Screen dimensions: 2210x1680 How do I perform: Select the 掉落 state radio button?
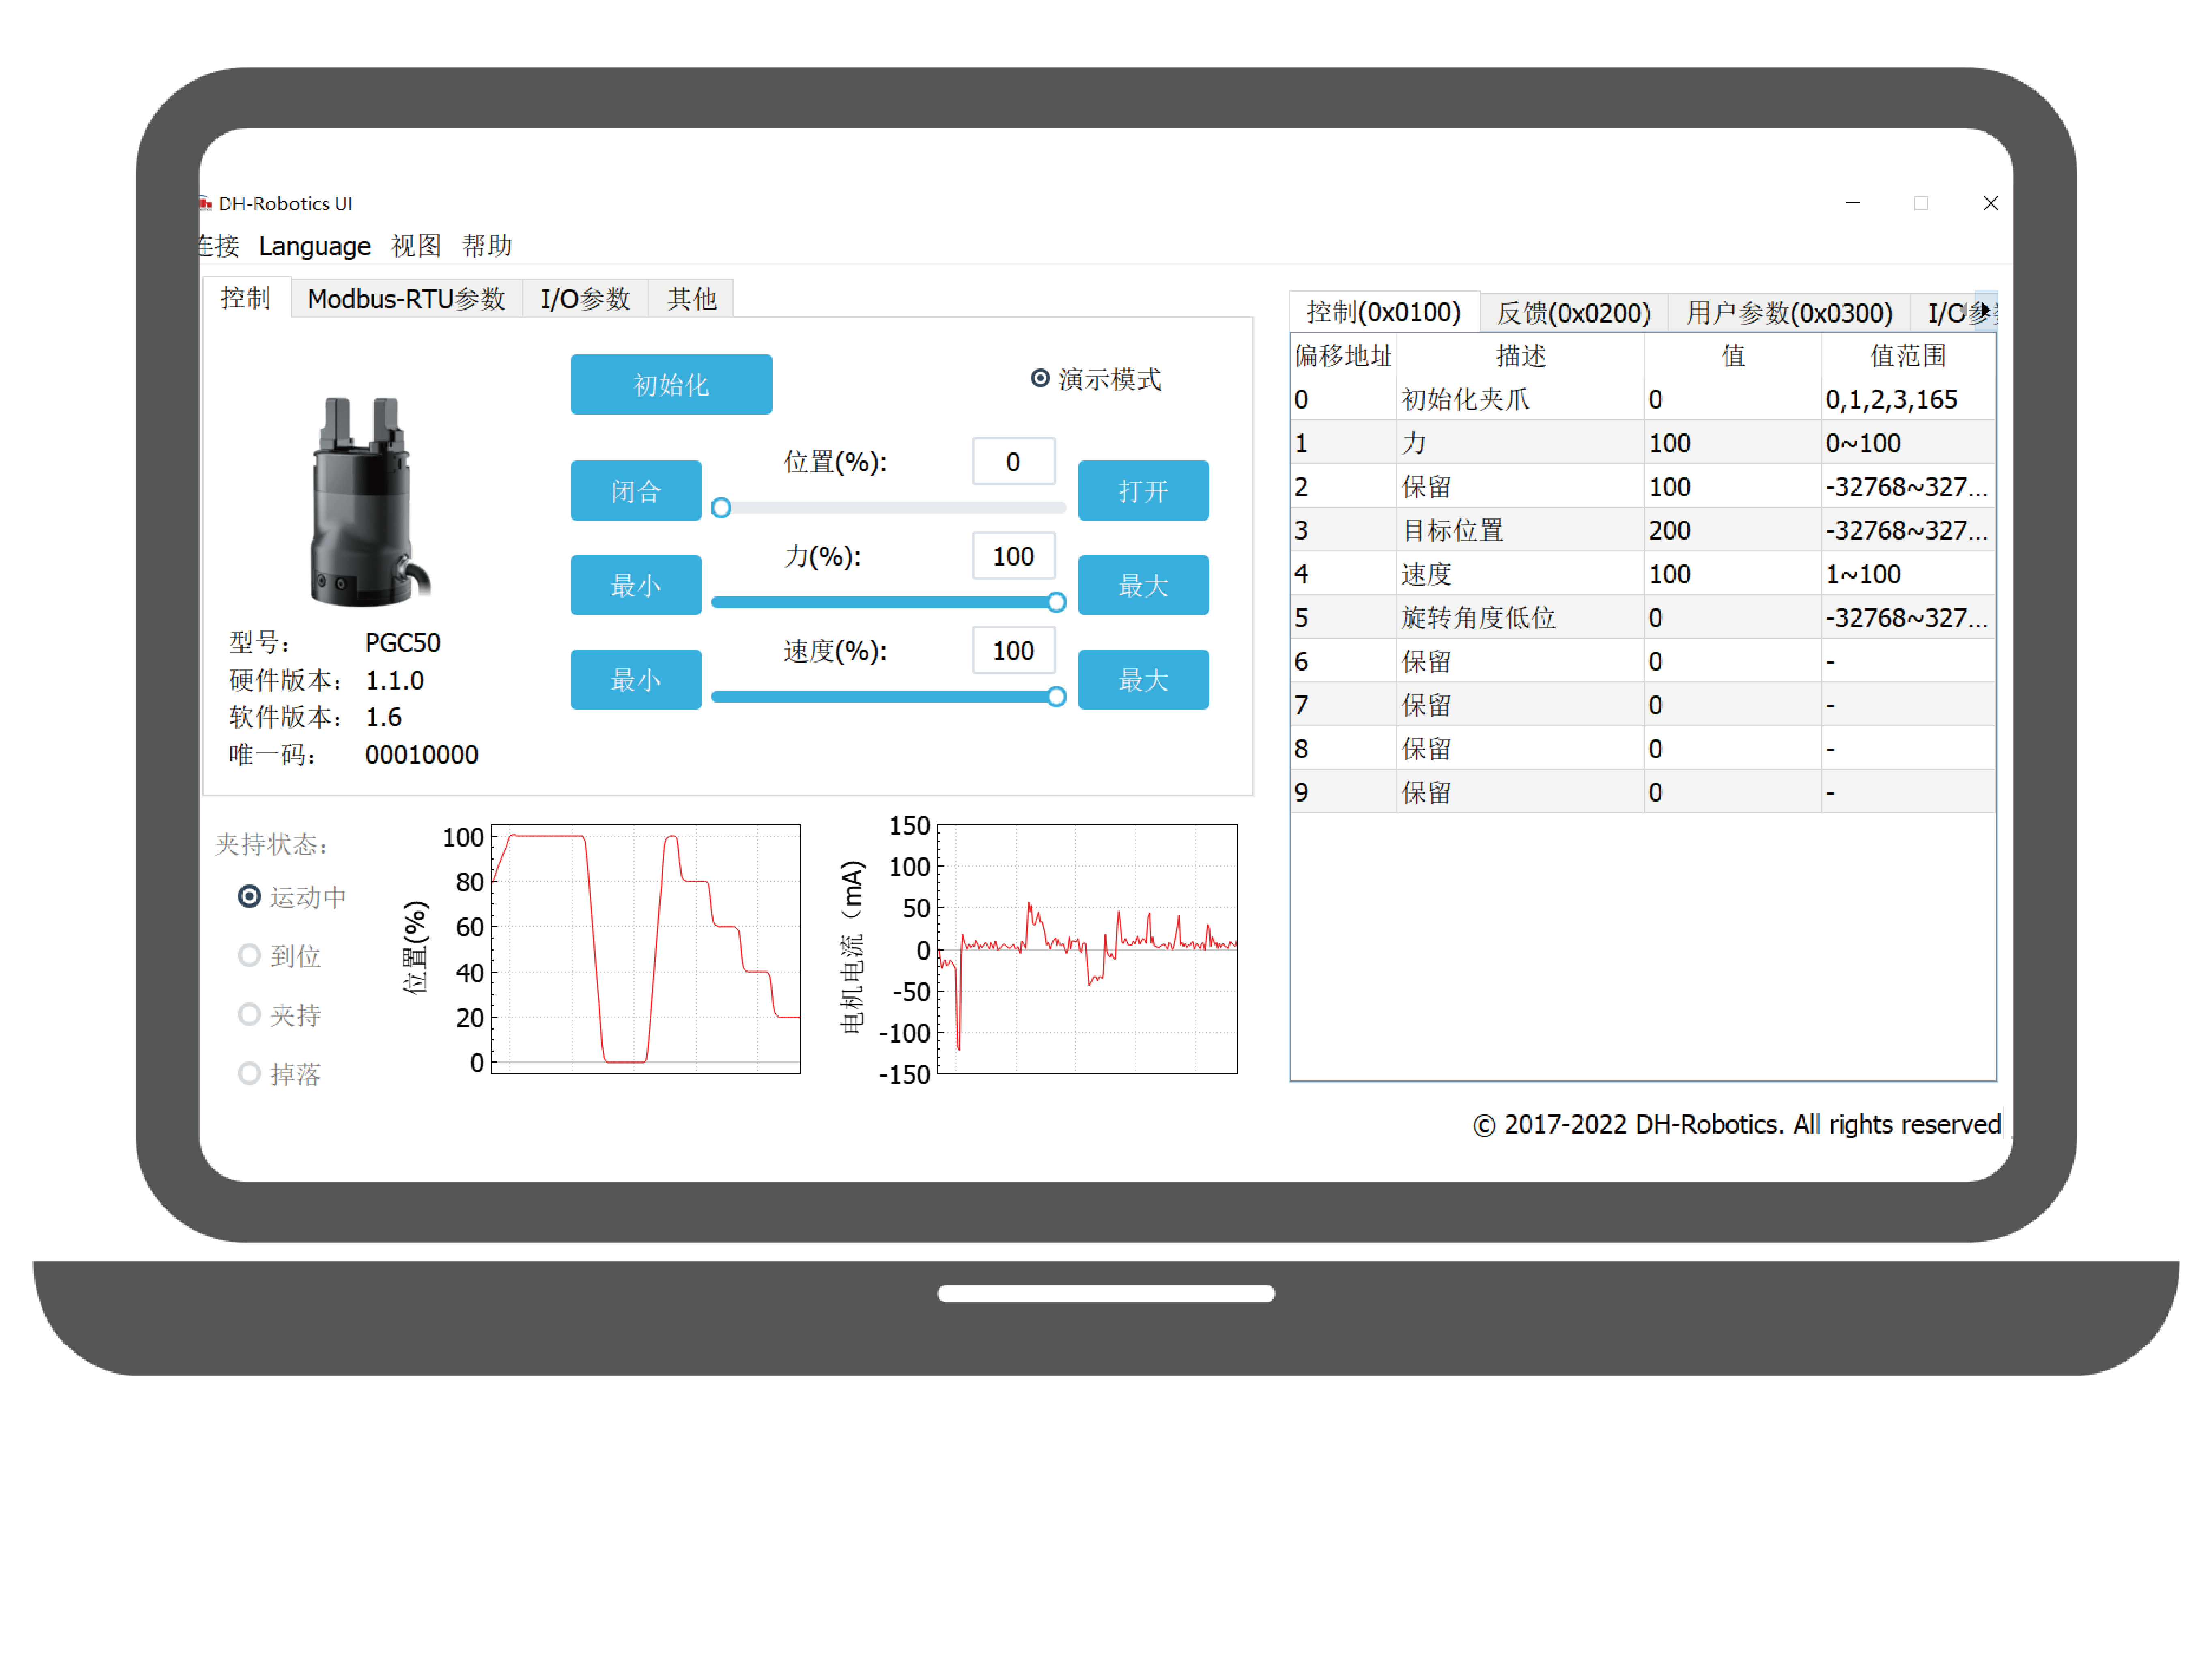click(249, 1073)
